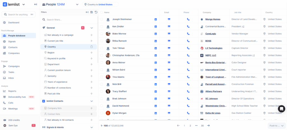Check the box for David Hammond

[101, 106]
